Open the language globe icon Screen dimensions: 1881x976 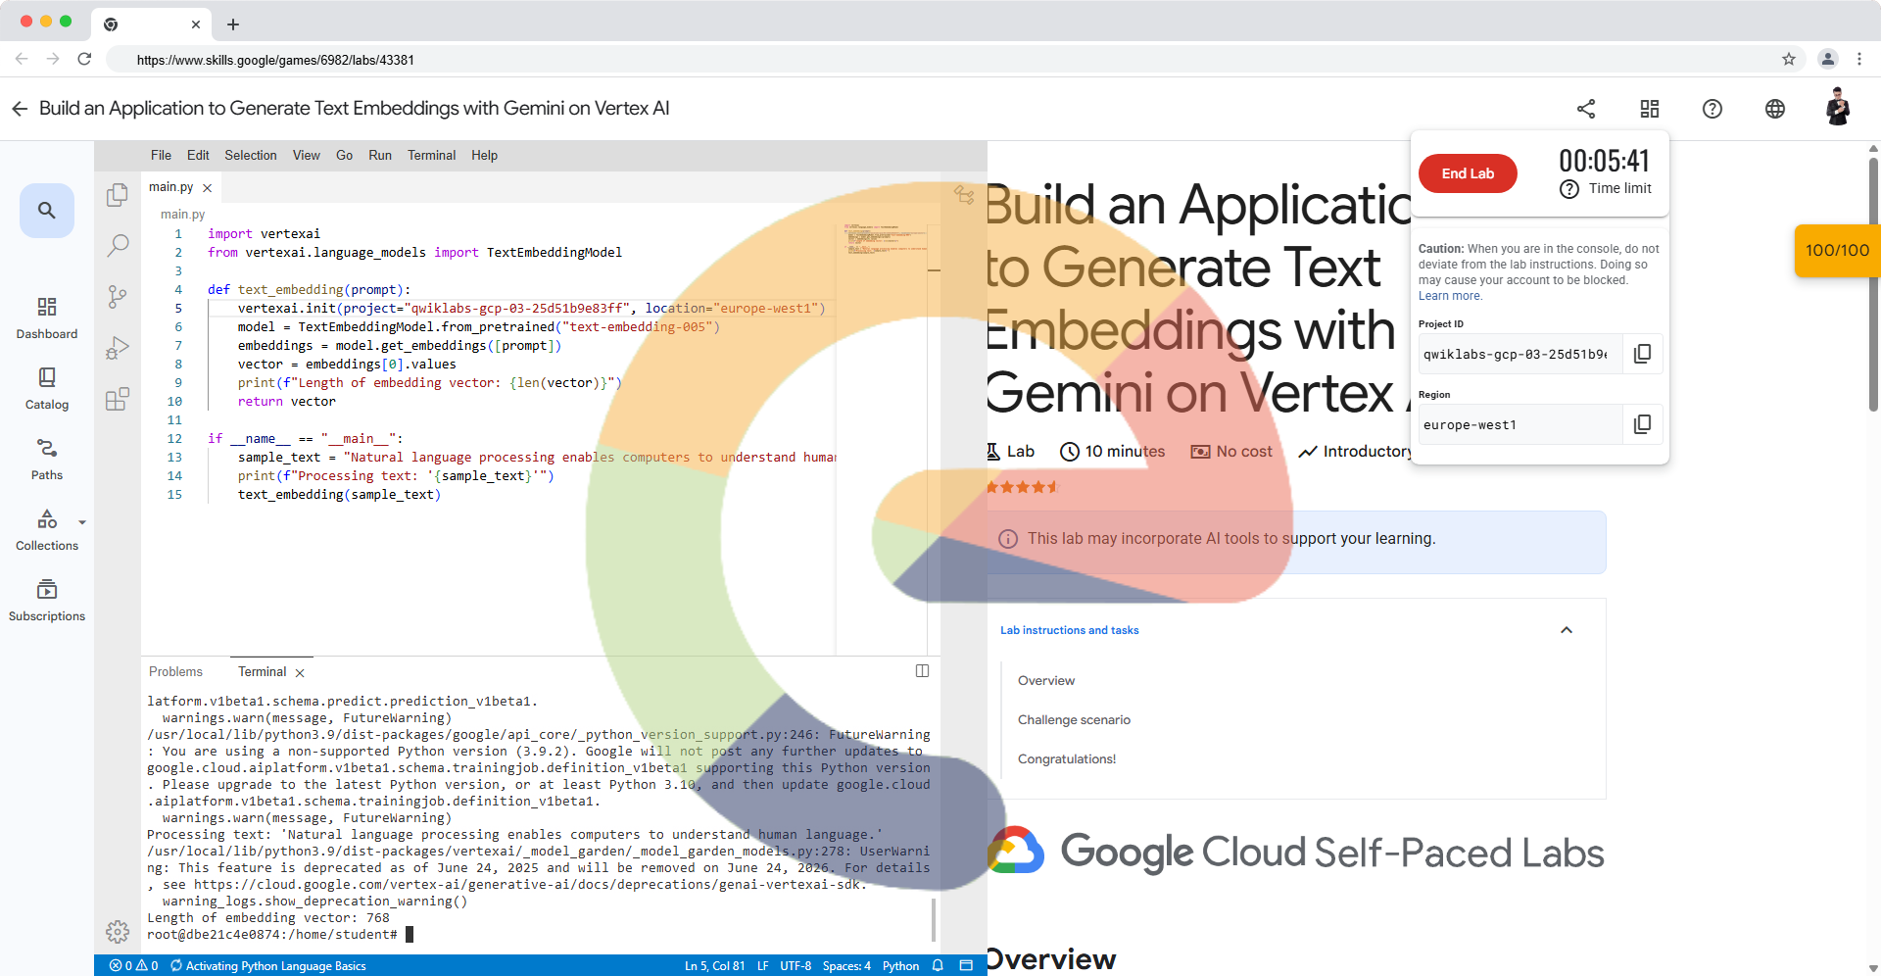pos(1775,109)
